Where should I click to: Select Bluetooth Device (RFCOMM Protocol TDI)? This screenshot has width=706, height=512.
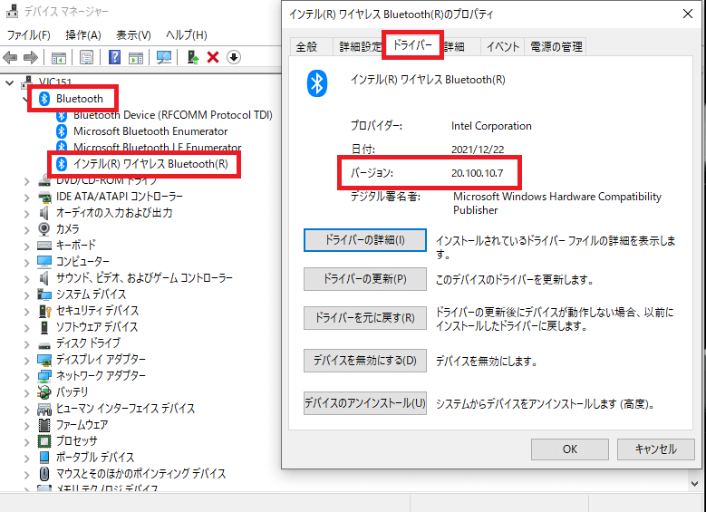point(173,115)
